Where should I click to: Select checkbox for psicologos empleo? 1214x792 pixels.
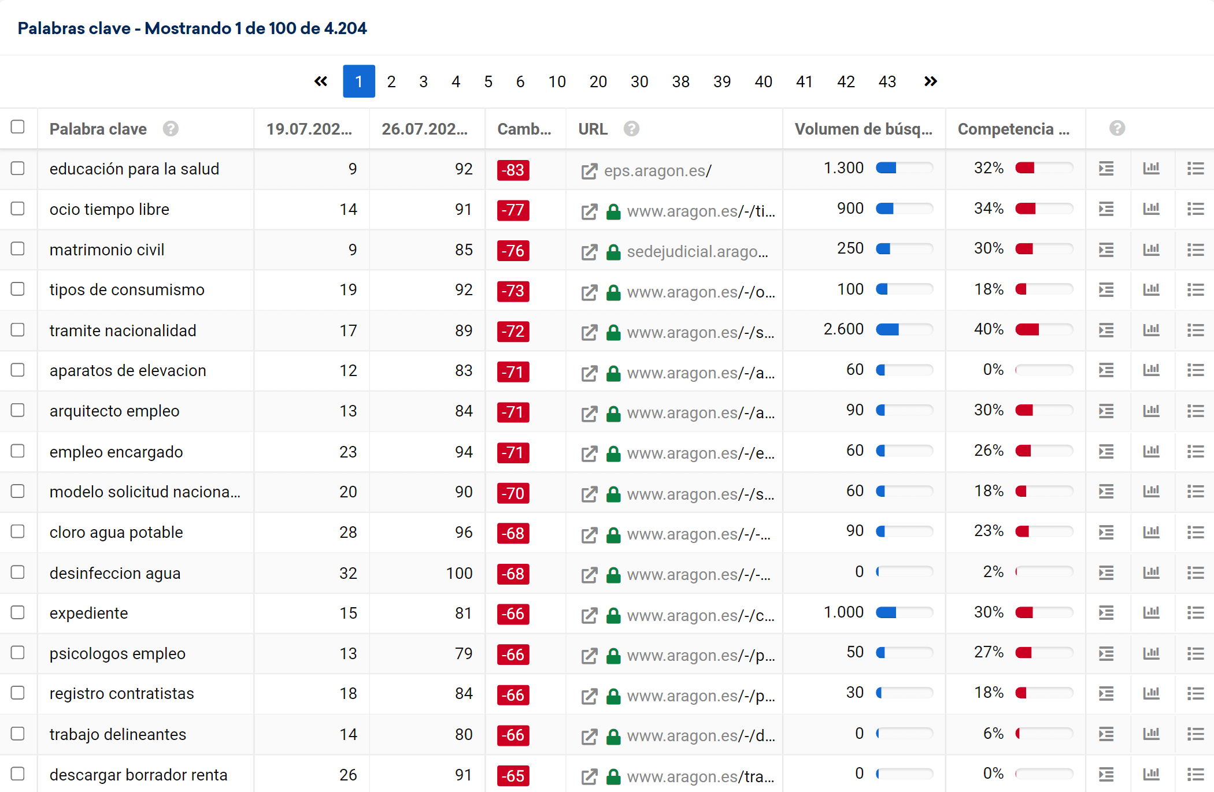coord(18,653)
